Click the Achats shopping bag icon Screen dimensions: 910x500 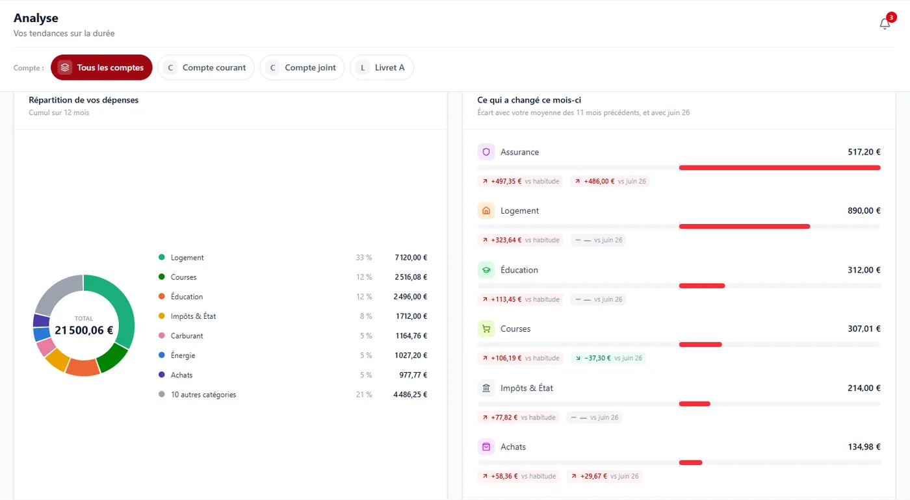486,447
